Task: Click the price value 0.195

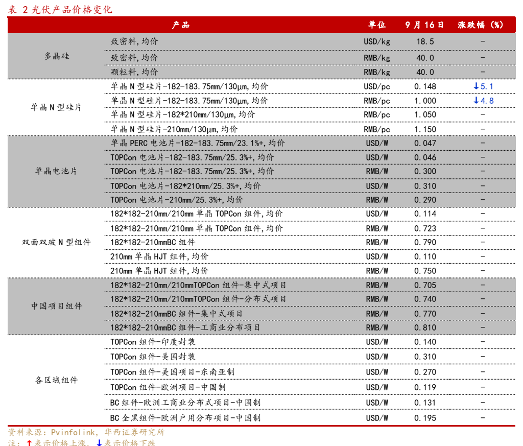Action: click(425, 418)
